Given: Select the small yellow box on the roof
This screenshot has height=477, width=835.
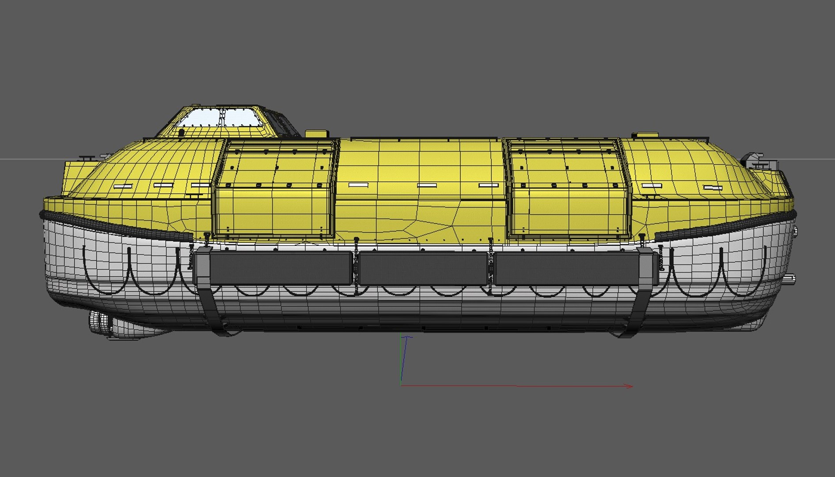Looking at the screenshot, I should (x=317, y=133).
